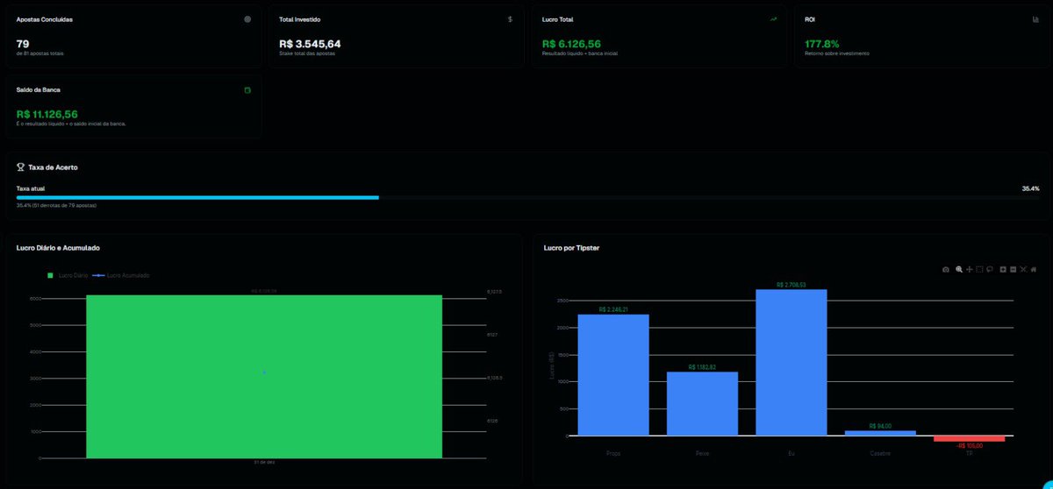
Task: Click the small Casebre bar
Action: point(880,433)
